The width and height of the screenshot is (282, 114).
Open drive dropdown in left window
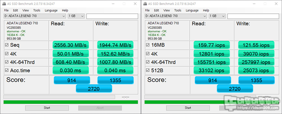[x=35, y=16]
